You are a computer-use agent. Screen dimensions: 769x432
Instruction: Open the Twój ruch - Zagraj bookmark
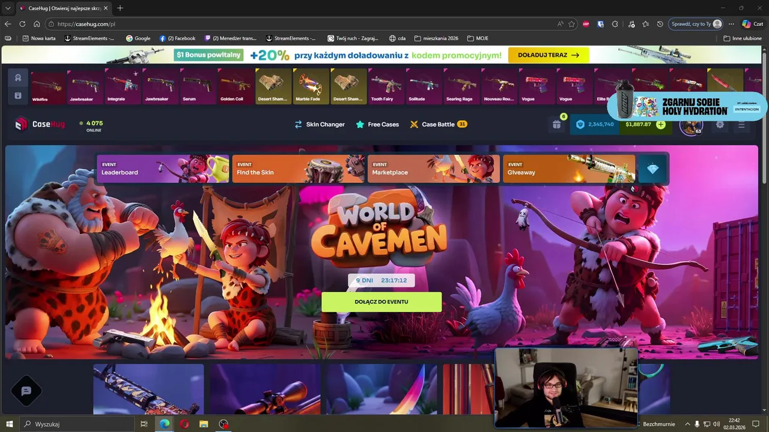coord(353,38)
